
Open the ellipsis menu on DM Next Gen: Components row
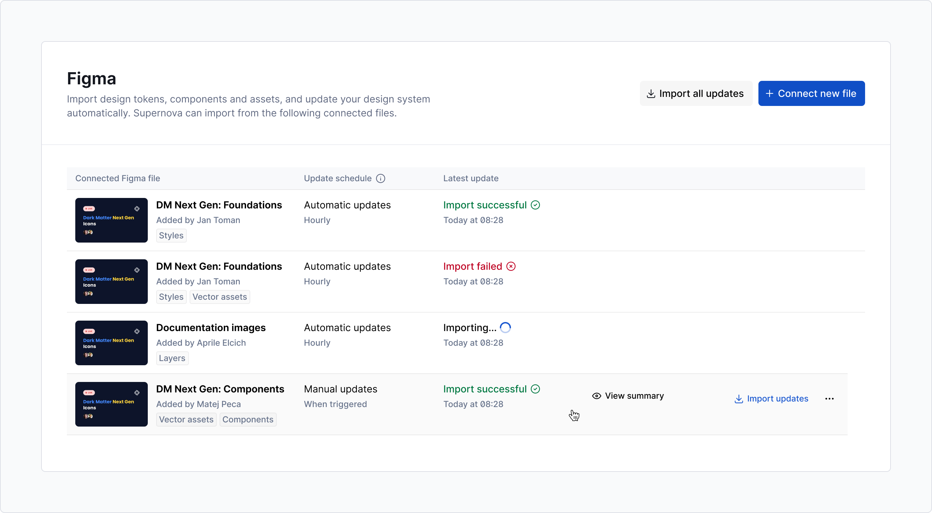point(829,399)
